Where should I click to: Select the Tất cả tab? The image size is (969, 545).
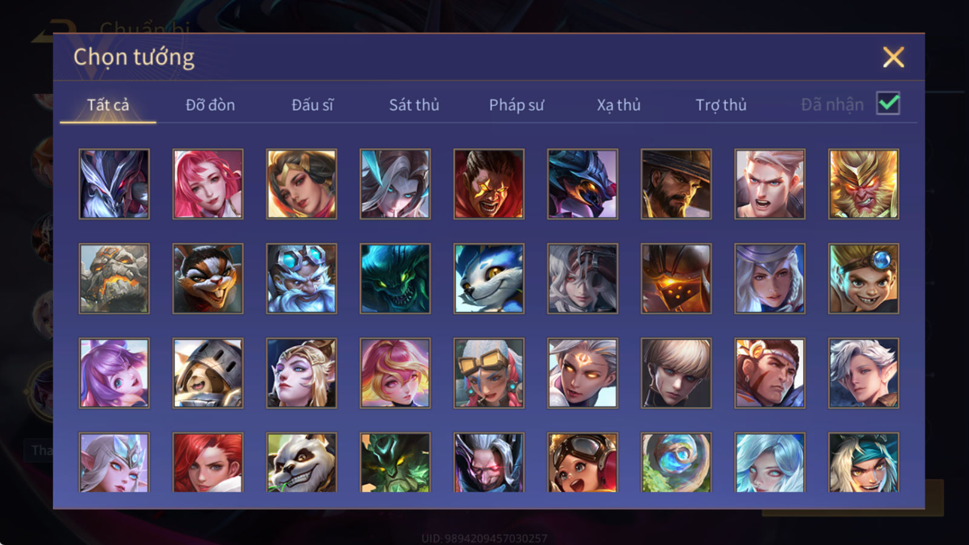(108, 105)
